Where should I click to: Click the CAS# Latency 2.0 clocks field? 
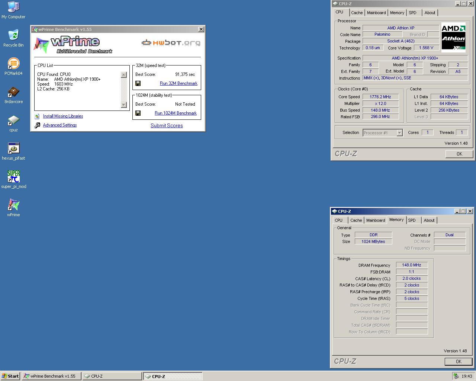pyautogui.click(x=412, y=279)
